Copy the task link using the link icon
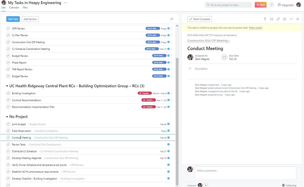The width and height of the screenshot is (304, 187). 278,19
